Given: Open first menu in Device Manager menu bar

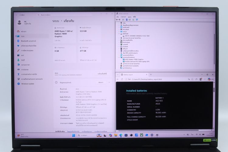Looking at the screenshot, I should point(118,17).
